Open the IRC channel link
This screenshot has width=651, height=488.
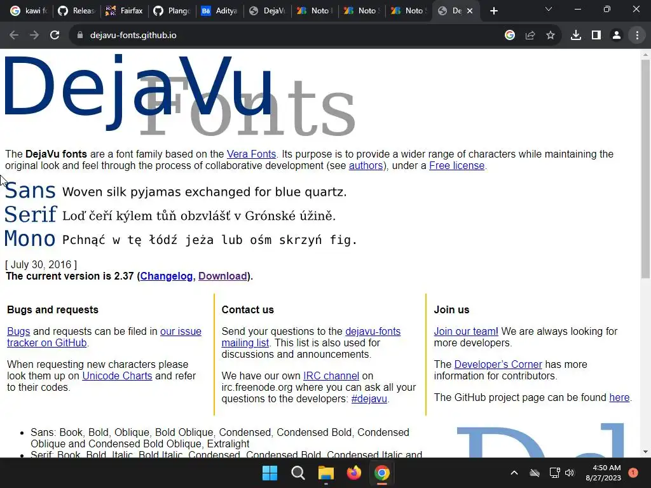(331, 376)
